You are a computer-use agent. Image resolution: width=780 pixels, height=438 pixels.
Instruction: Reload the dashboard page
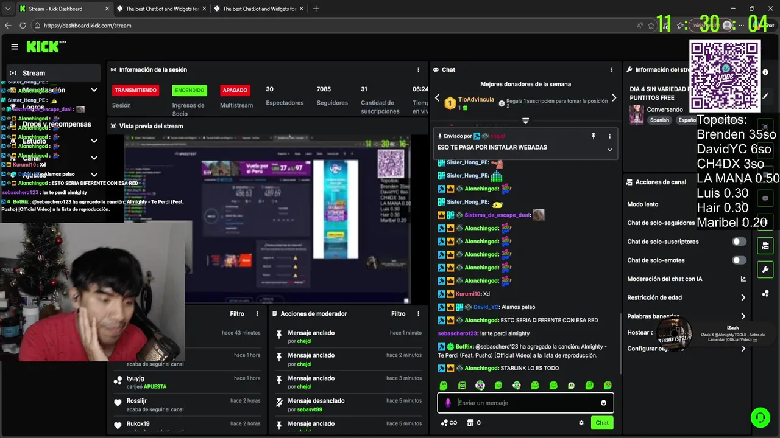click(x=23, y=26)
